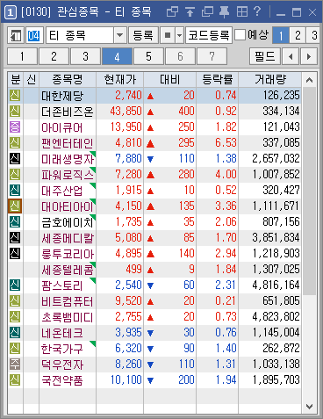Click the 필드 button
Viewport: 323px width, 419px height.
pyautogui.click(x=265, y=56)
